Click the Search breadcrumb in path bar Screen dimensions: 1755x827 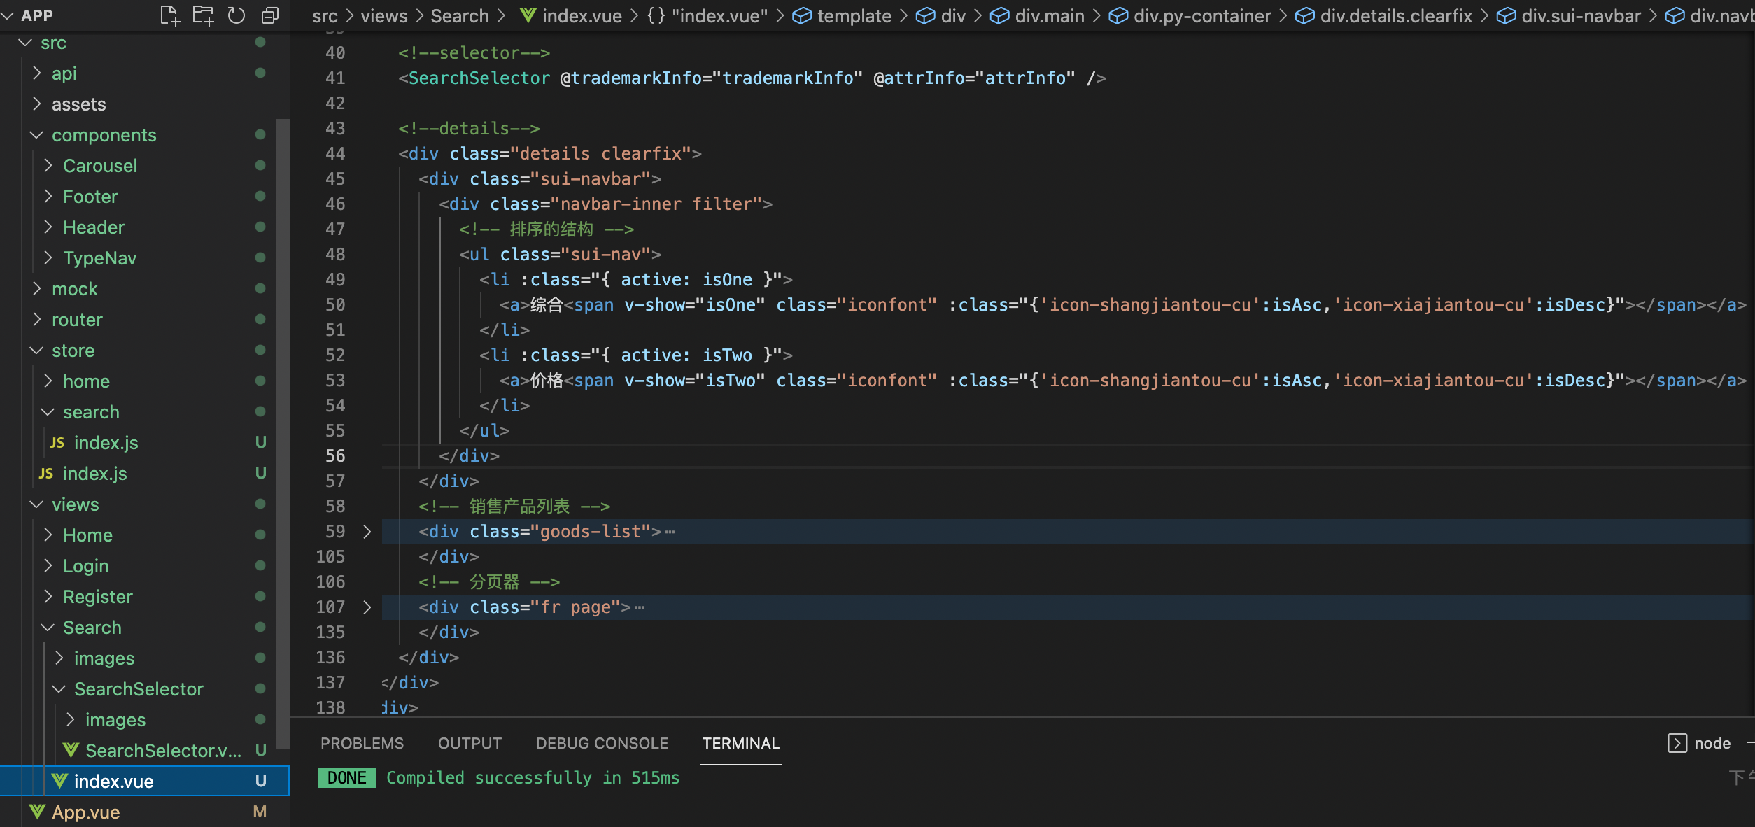click(x=459, y=15)
